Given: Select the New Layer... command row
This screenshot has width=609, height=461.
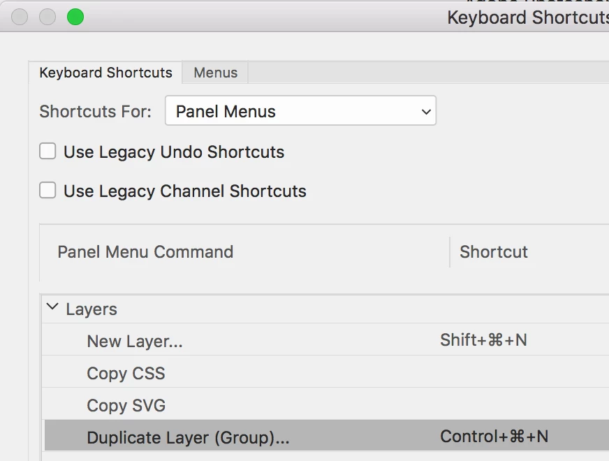Looking at the screenshot, I should point(135,341).
